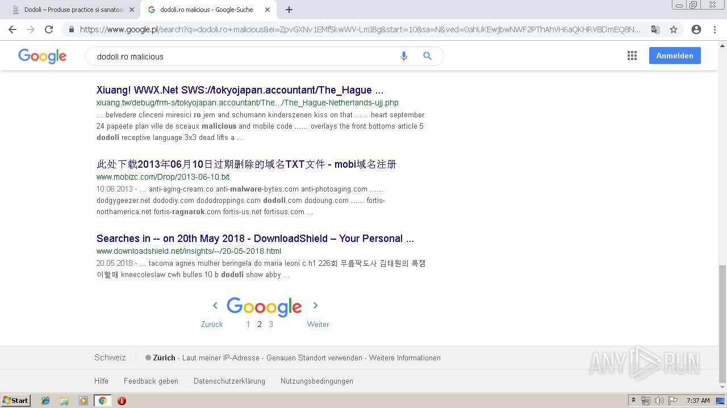Viewport: 727px width, 408px height.
Task: Click the Google logo in header
Action: click(x=43, y=56)
